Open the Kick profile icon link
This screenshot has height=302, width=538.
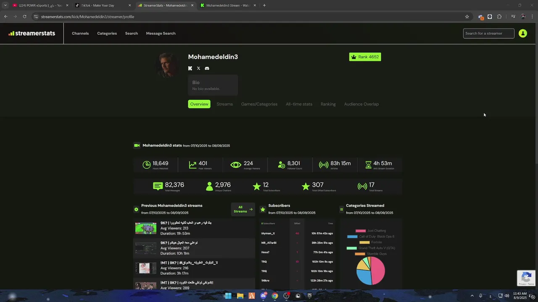pos(190,68)
